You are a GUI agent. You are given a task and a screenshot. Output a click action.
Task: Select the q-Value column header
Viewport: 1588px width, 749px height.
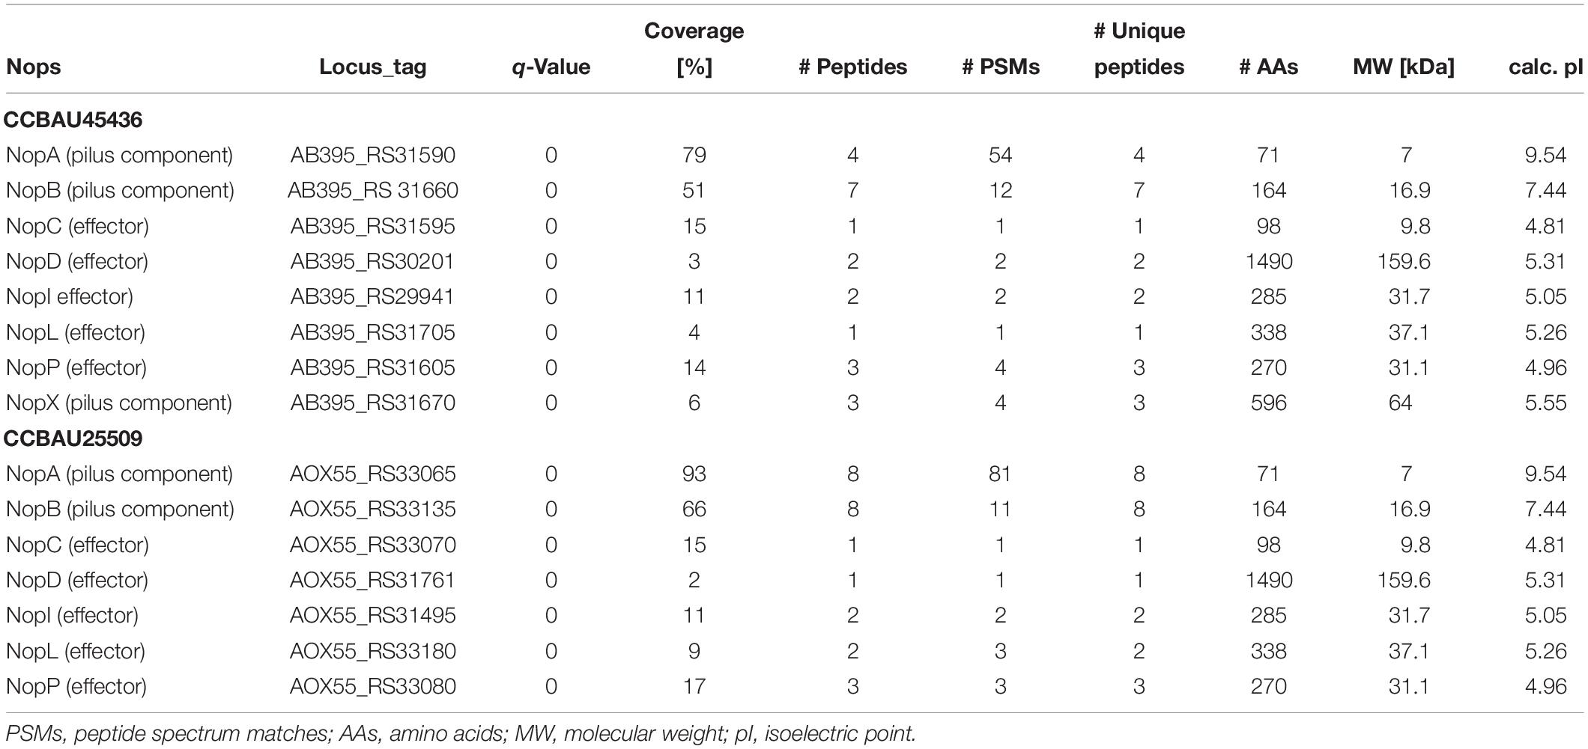pos(551,67)
